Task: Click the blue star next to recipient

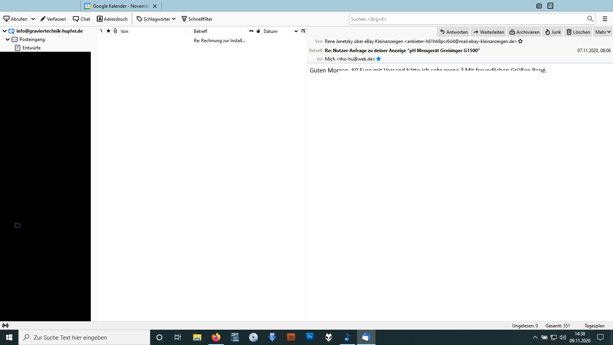Action: 379,59
